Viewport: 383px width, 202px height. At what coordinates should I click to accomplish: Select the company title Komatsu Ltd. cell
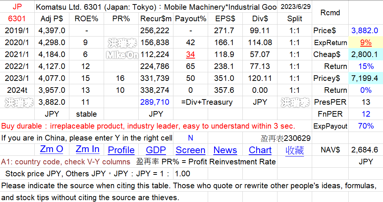[x=156, y=7]
